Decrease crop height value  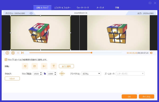coord(55,74)
